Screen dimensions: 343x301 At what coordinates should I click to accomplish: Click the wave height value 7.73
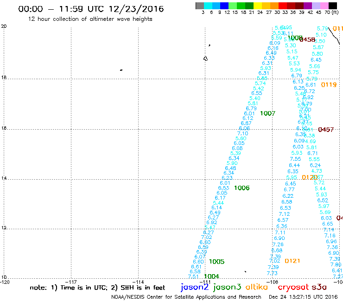point(272,273)
